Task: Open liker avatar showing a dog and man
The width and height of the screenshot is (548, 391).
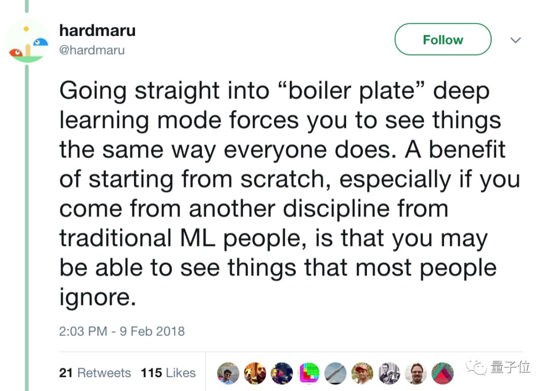Action: click(255, 373)
